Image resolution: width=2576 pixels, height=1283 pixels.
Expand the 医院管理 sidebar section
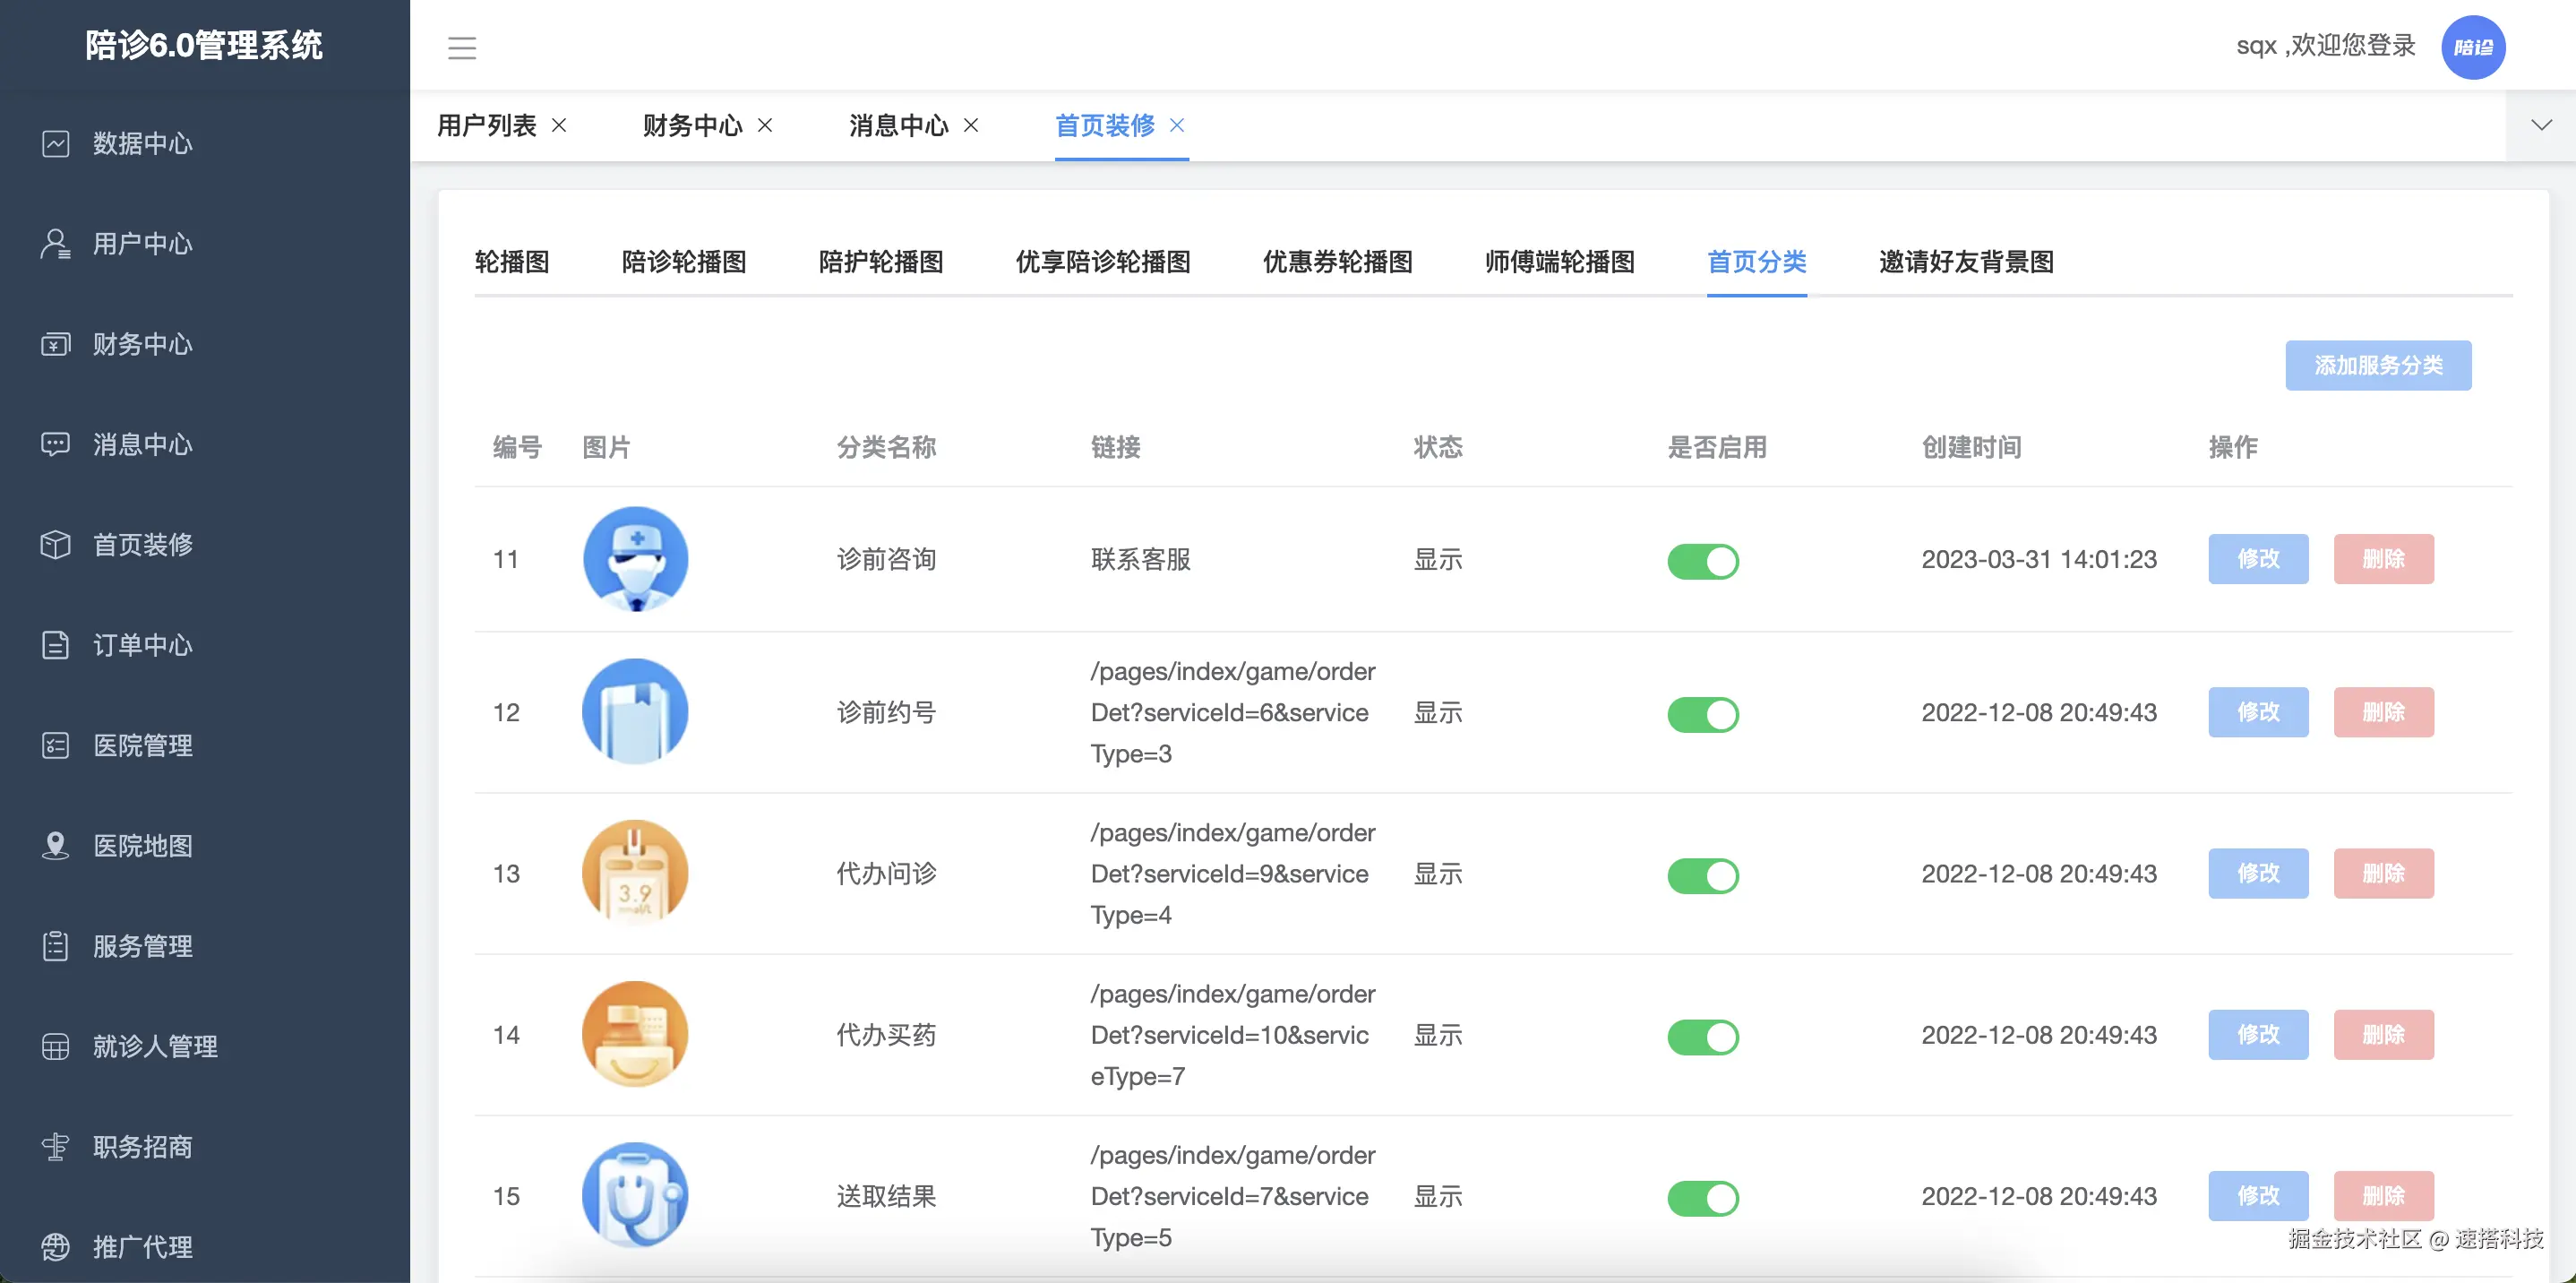tap(143, 746)
